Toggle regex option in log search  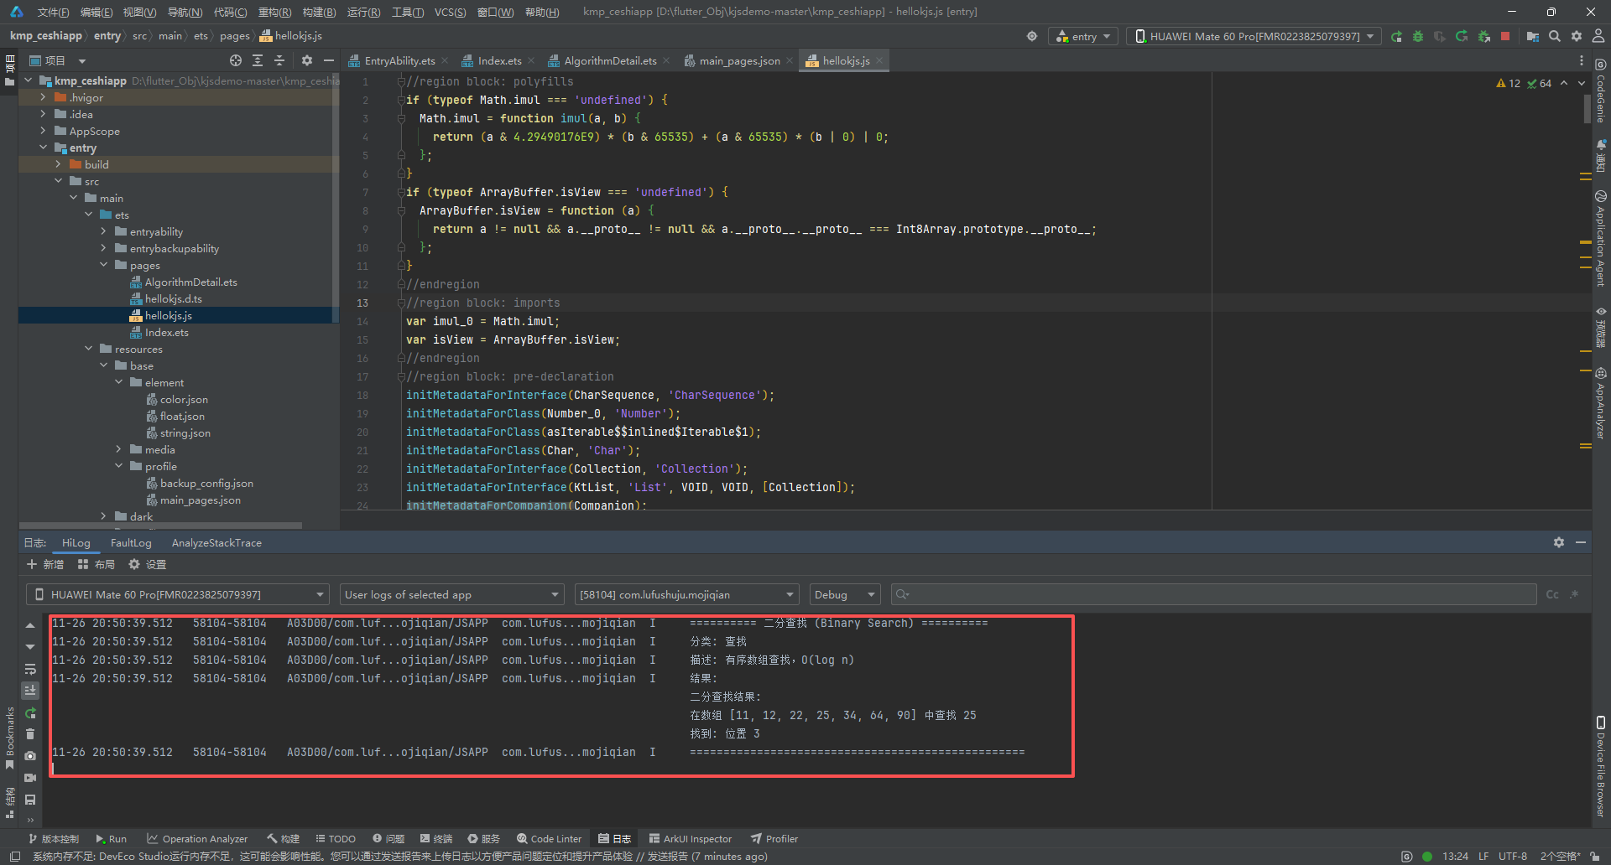[1574, 594]
